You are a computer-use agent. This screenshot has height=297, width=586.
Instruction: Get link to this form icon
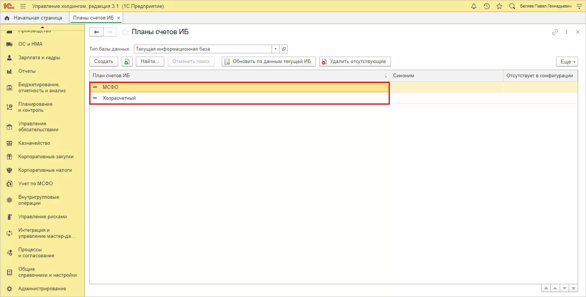click(555, 32)
